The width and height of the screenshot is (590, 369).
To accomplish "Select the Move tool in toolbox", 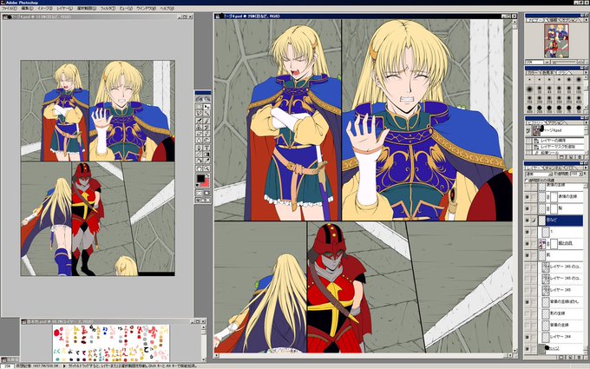I will coord(206,107).
